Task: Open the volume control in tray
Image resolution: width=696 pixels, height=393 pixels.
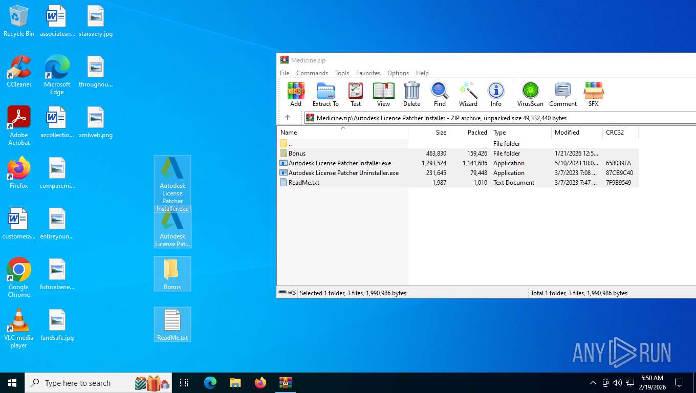Action: point(618,383)
